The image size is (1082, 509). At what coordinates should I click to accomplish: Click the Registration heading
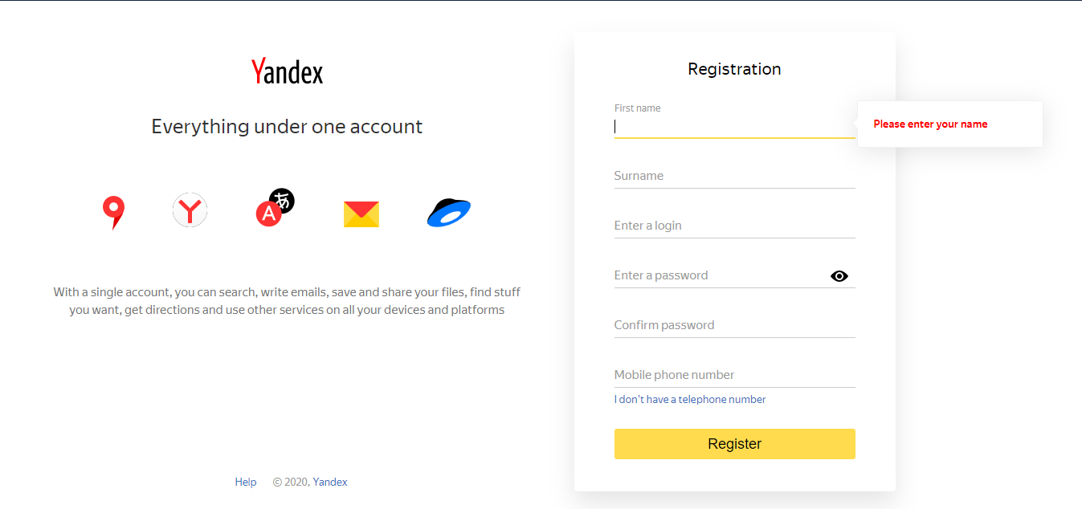click(x=734, y=69)
